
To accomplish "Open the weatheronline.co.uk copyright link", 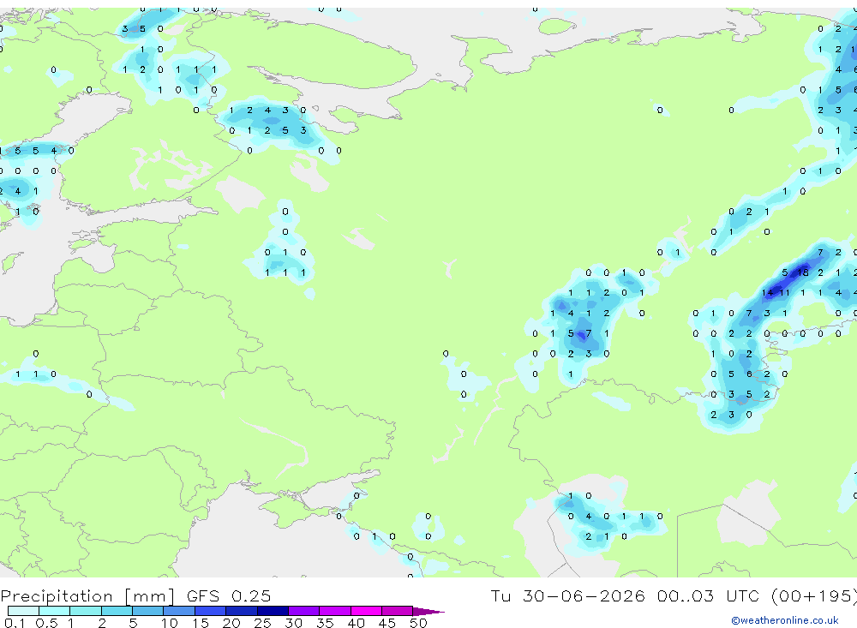I will [785, 620].
